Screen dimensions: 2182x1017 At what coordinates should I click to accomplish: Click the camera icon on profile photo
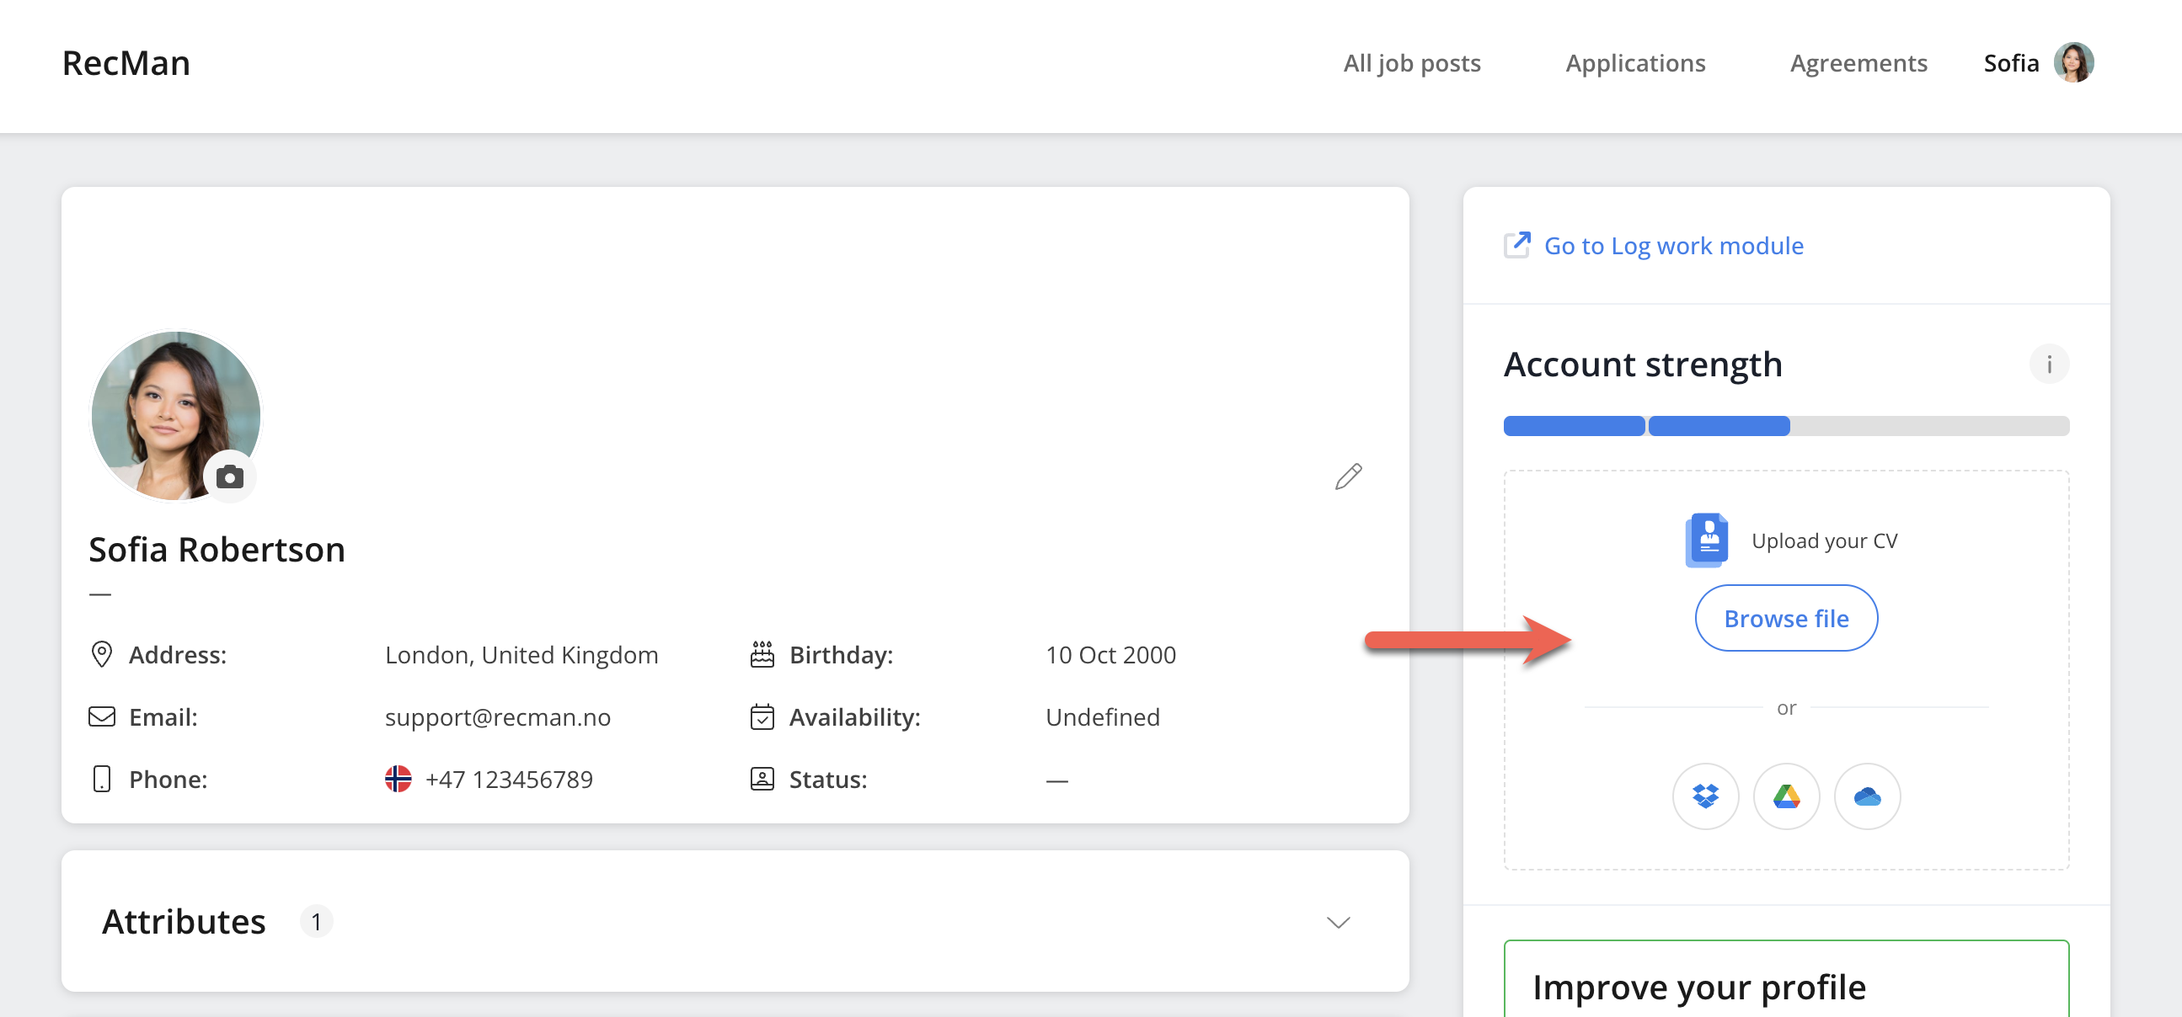[x=229, y=477]
